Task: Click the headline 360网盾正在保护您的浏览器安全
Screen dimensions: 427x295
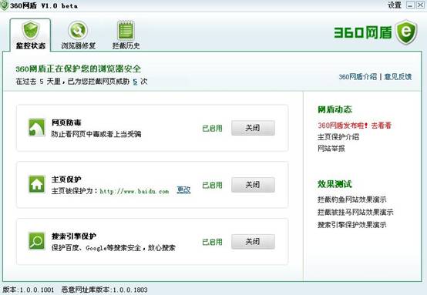Action: (x=79, y=69)
